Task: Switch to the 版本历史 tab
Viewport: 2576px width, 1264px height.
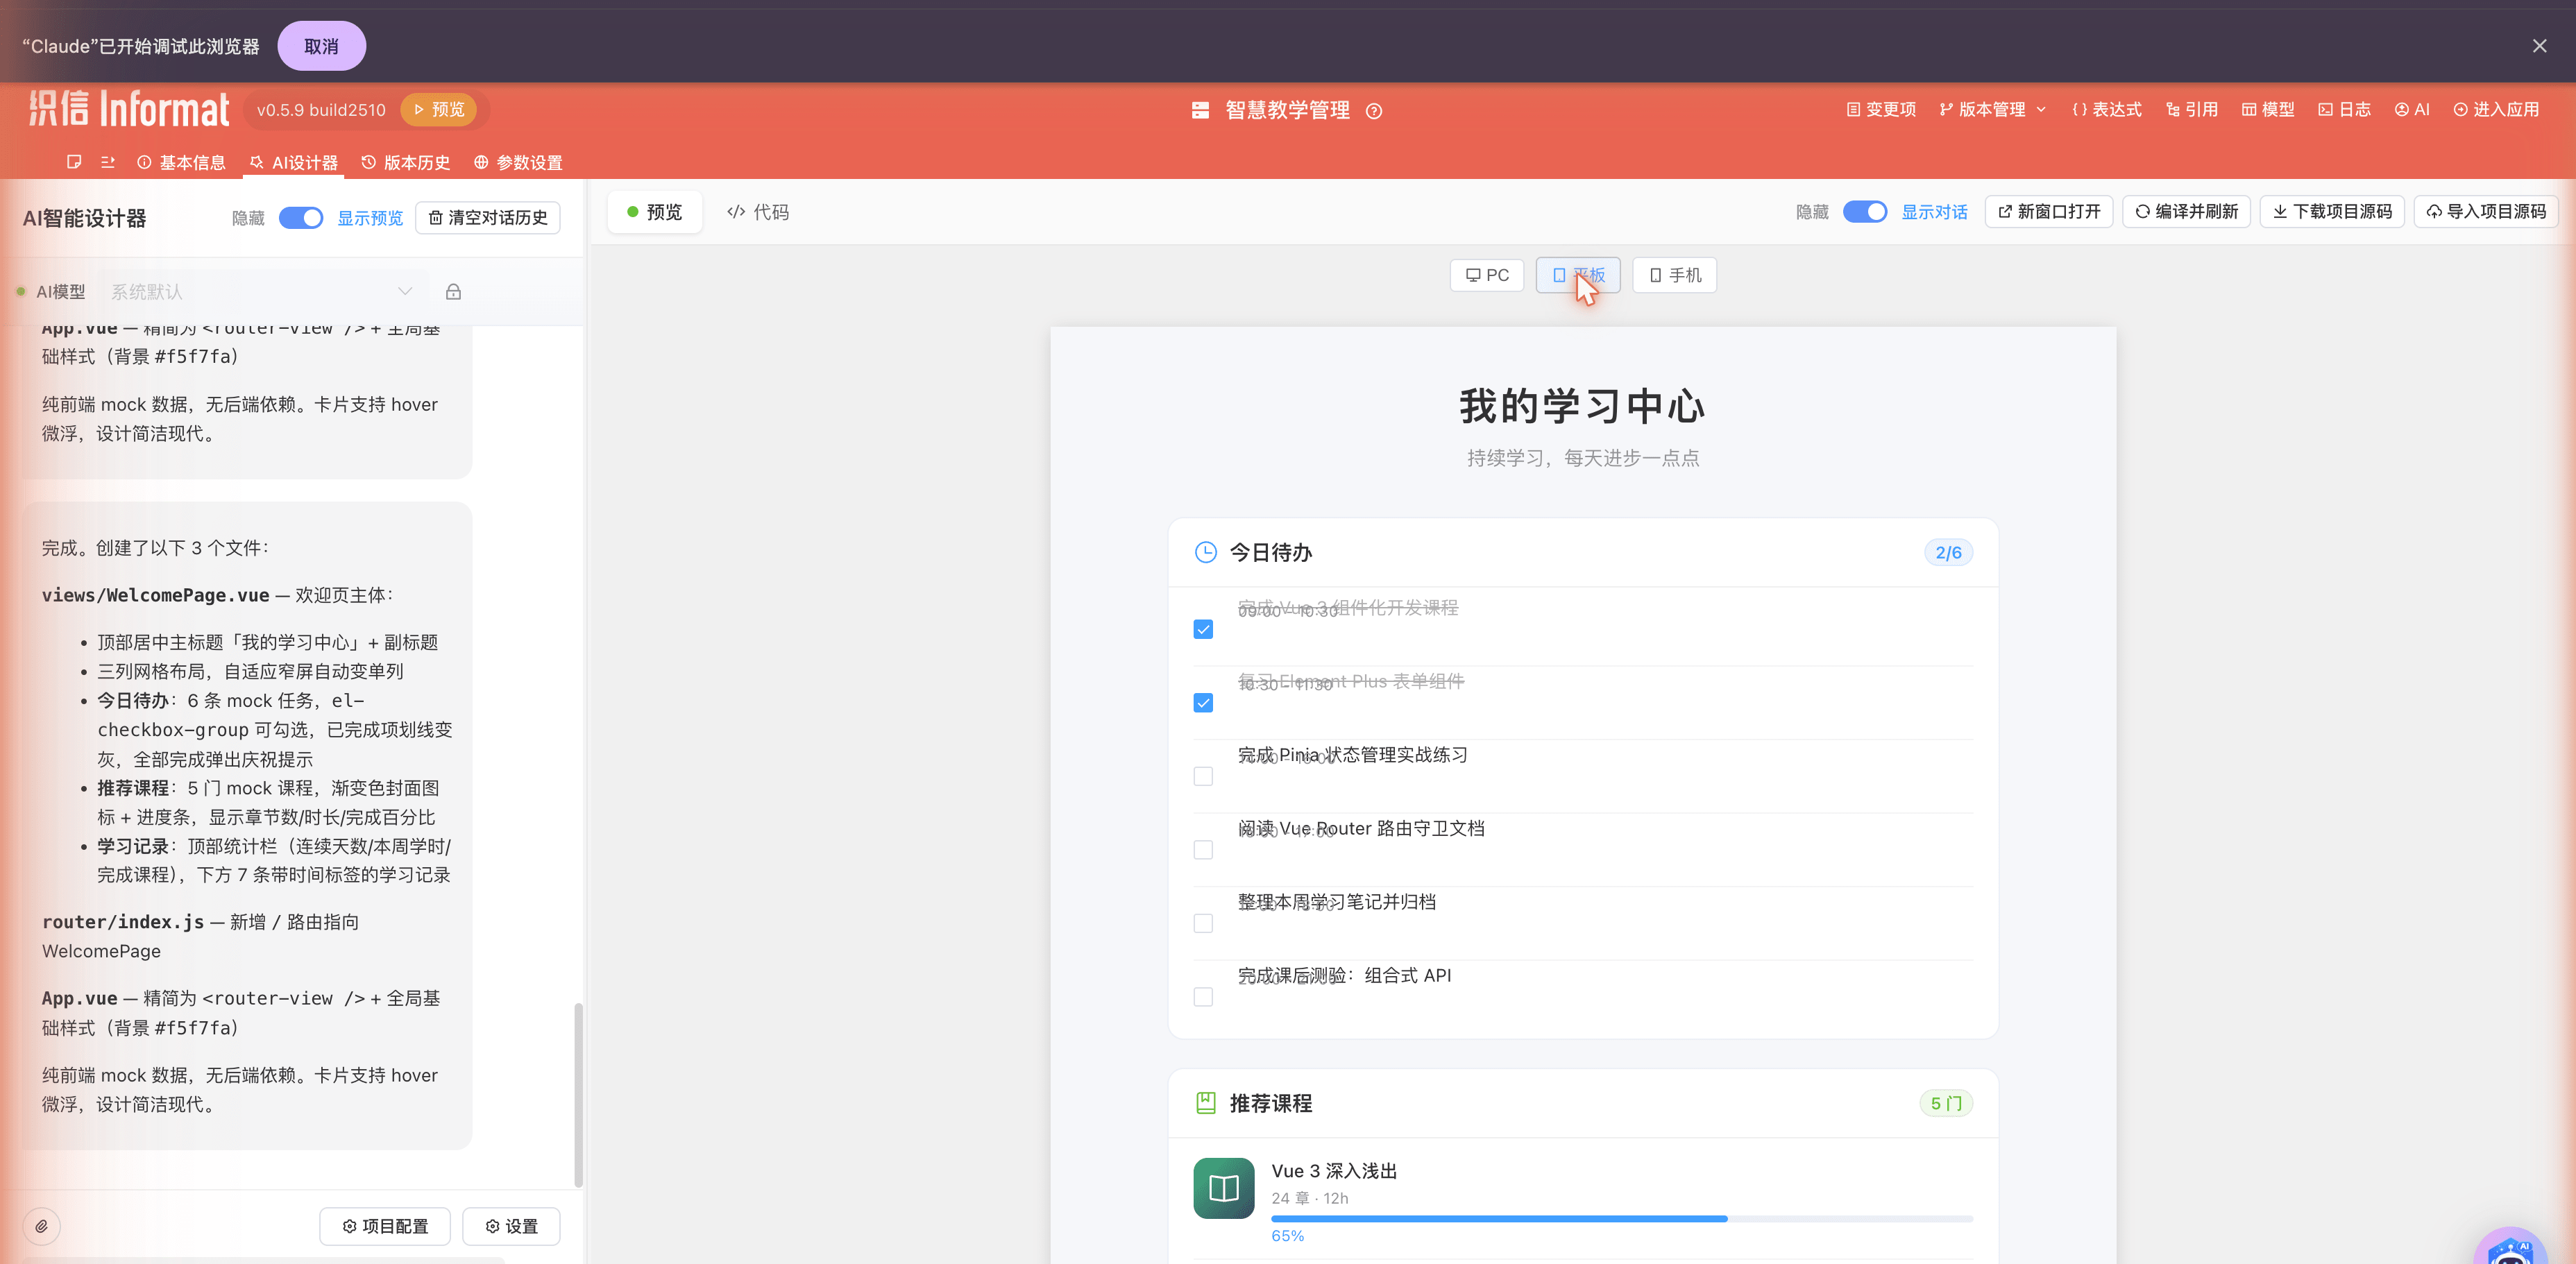Action: (x=406, y=162)
